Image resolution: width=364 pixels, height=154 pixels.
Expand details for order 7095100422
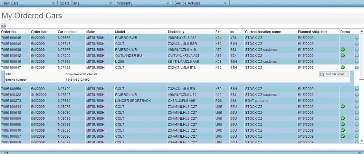[357, 95]
